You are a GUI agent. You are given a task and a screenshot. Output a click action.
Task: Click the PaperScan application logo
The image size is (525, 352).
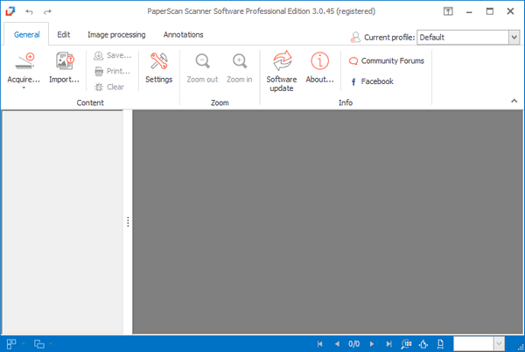click(x=10, y=11)
